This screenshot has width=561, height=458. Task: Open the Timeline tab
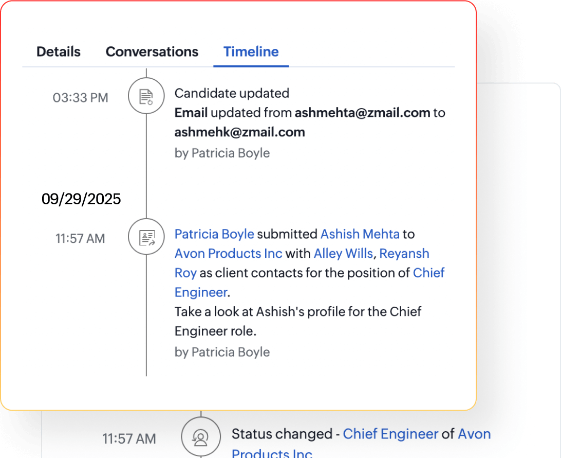(251, 51)
